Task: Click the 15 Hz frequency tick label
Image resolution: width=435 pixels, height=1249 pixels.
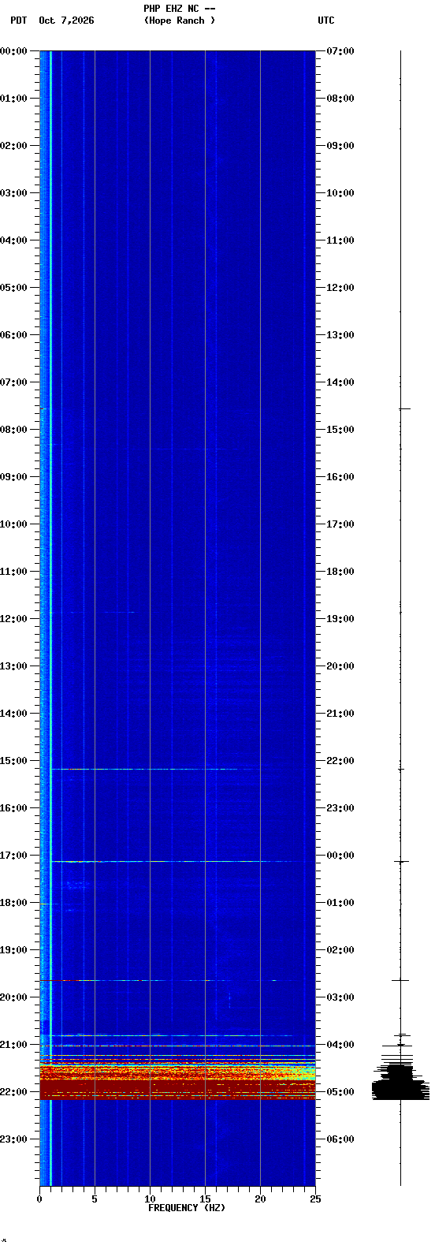Action: (205, 1199)
